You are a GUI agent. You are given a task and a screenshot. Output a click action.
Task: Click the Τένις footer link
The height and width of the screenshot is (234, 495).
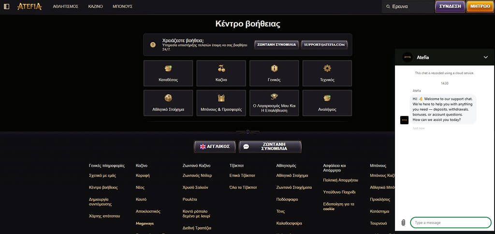tap(281, 211)
